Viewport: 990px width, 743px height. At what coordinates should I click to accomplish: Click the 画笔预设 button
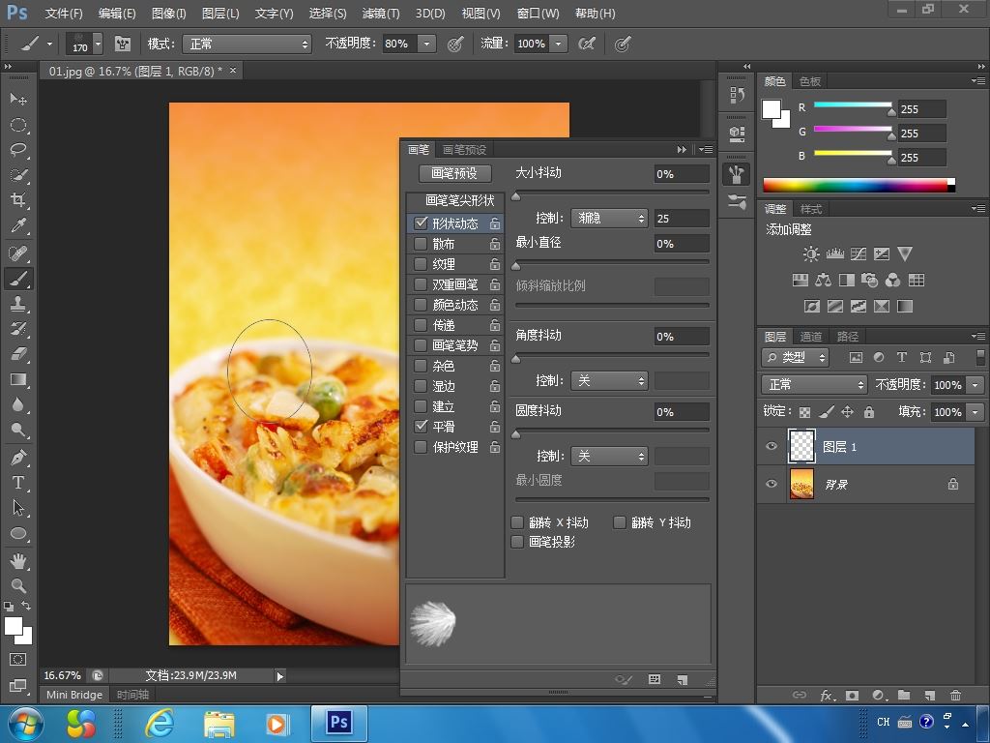[455, 173]
